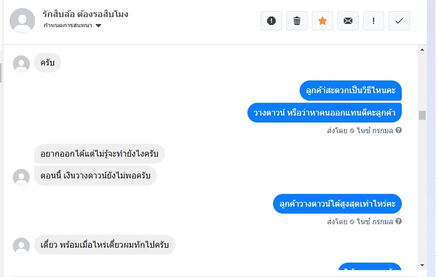
Task: Click the message ลูกค้าสะดวกเป็นวิธีไหนคะ
Action: (x=350, y=90)
